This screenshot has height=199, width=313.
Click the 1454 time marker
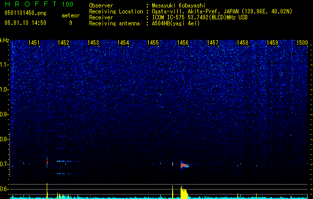point(123,42)
